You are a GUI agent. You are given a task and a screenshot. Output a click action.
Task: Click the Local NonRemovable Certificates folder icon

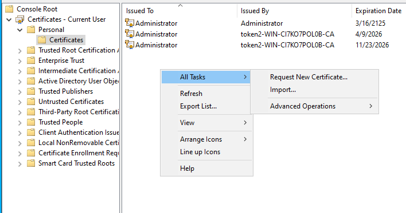31,143
